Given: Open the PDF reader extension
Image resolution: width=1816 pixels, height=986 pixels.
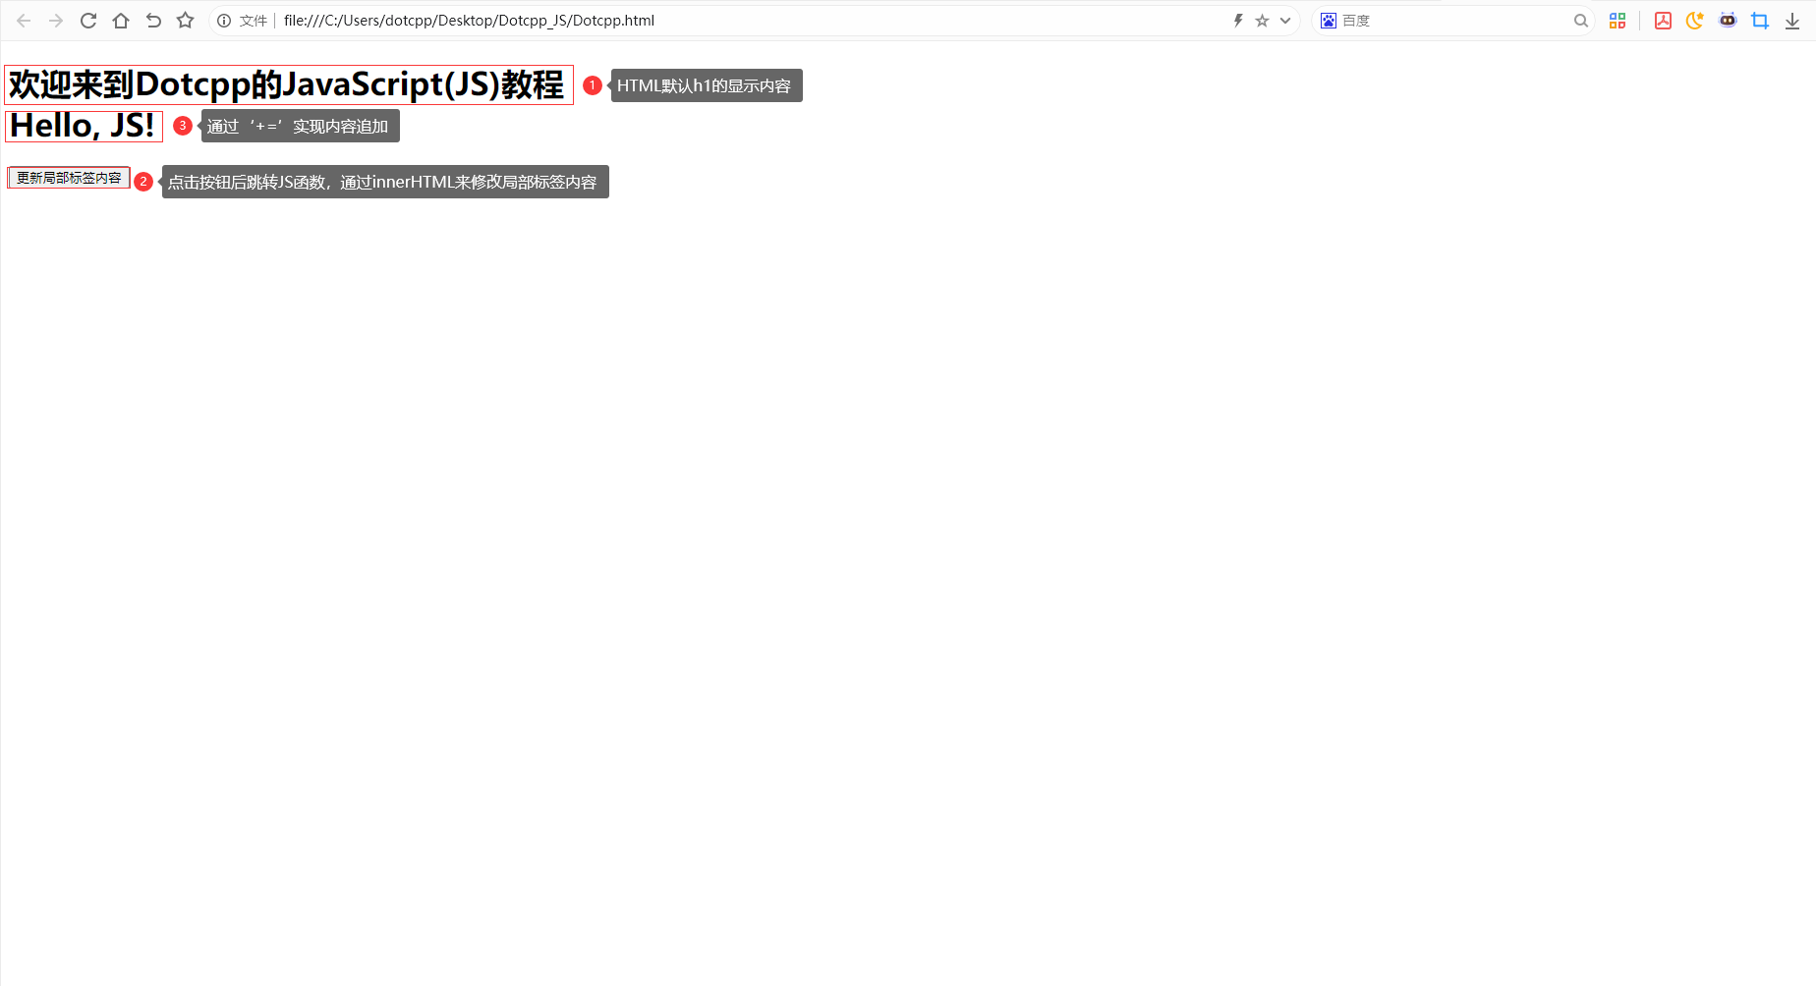Looking at the screenshot, I should pos(1664,20).
